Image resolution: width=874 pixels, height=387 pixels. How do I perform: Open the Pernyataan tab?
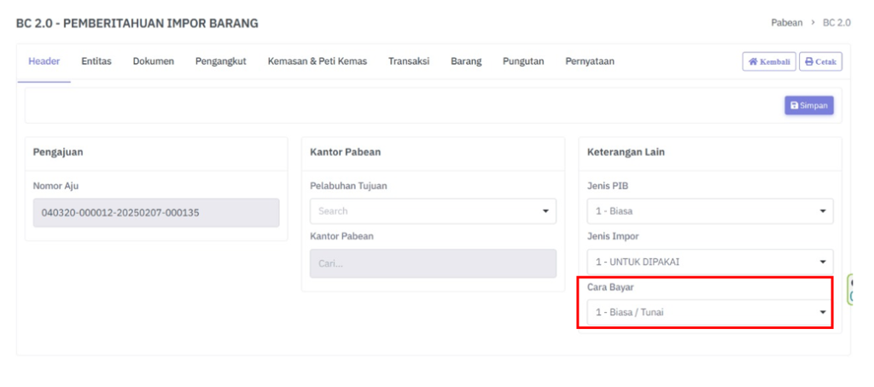589,61
